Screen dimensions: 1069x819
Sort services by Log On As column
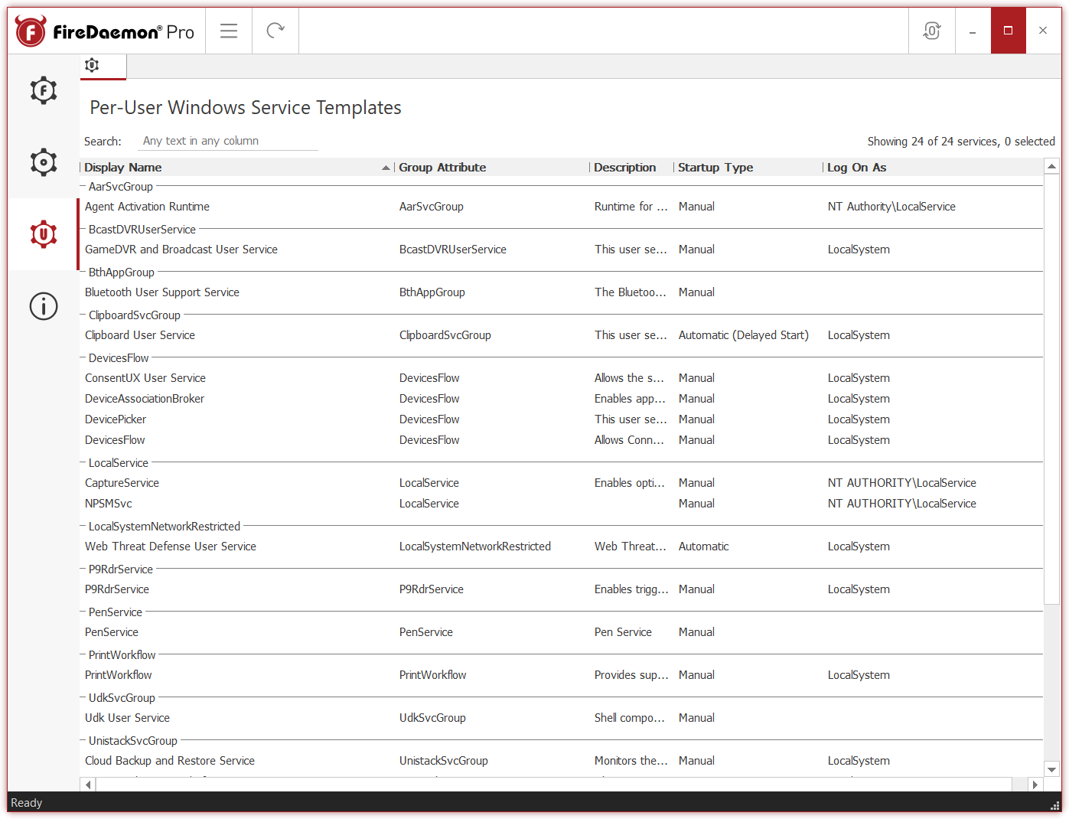(x=856, y=167)
